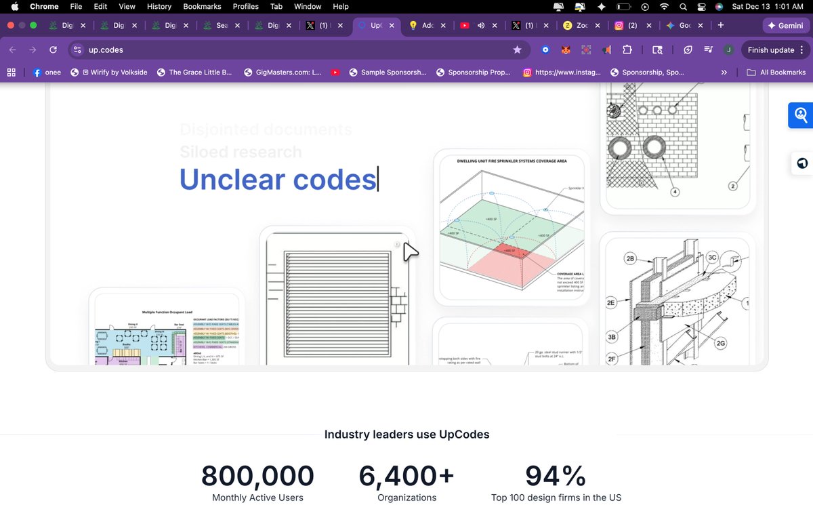813x505 pixels.
Task: Open the blue circle extension icon
Action: pyautogui.click(x=545, y=50)
